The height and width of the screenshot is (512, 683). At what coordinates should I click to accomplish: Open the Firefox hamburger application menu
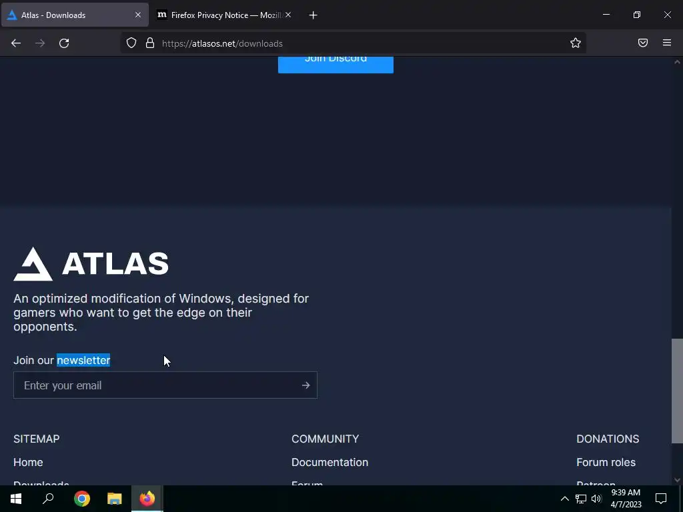pos(667,43)
